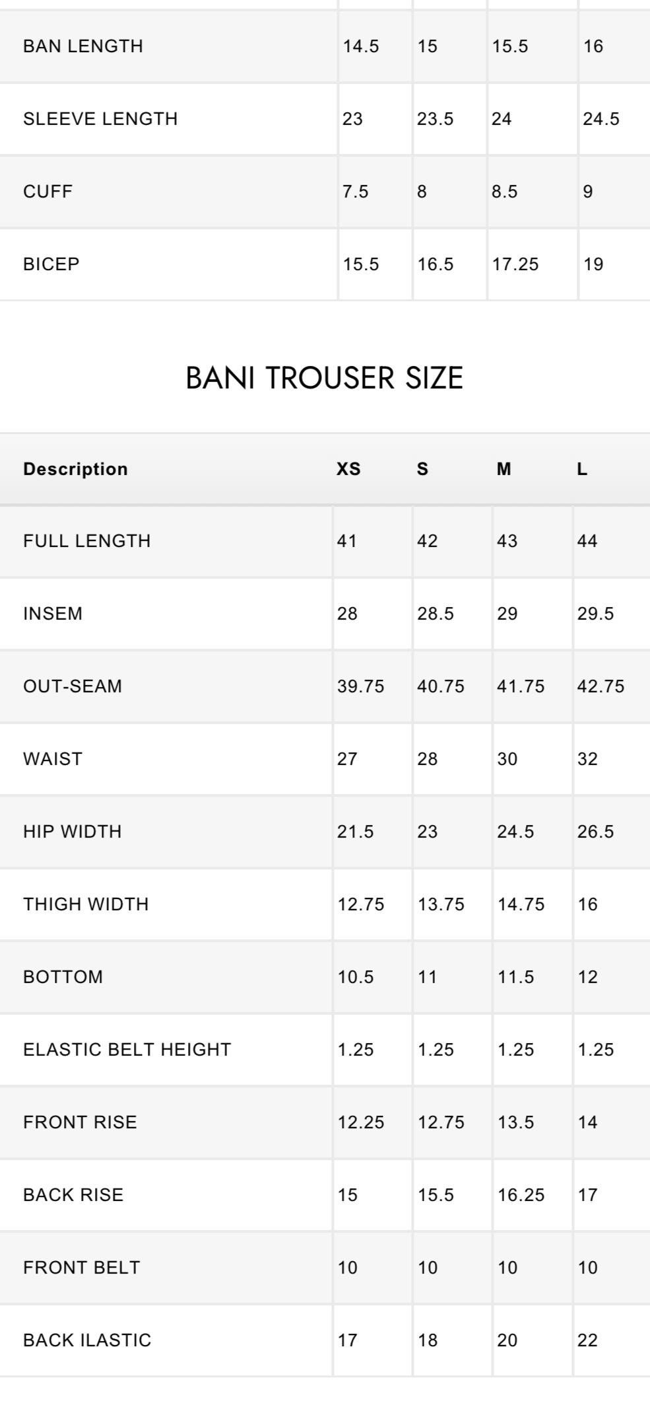Click the CUFF row label
This screenshot has height=1415, width=650.
click(48, 192)
